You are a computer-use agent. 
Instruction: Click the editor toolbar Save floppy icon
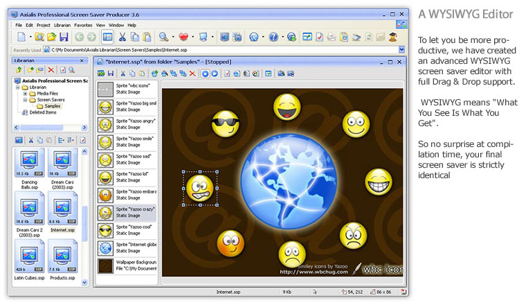coord(110,73)
